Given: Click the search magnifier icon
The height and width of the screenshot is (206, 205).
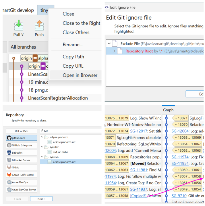Looking at the screenshot, I should [42, 131].
